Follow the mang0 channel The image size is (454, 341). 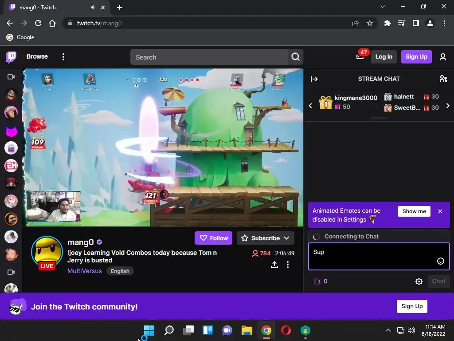click(213, 238)
